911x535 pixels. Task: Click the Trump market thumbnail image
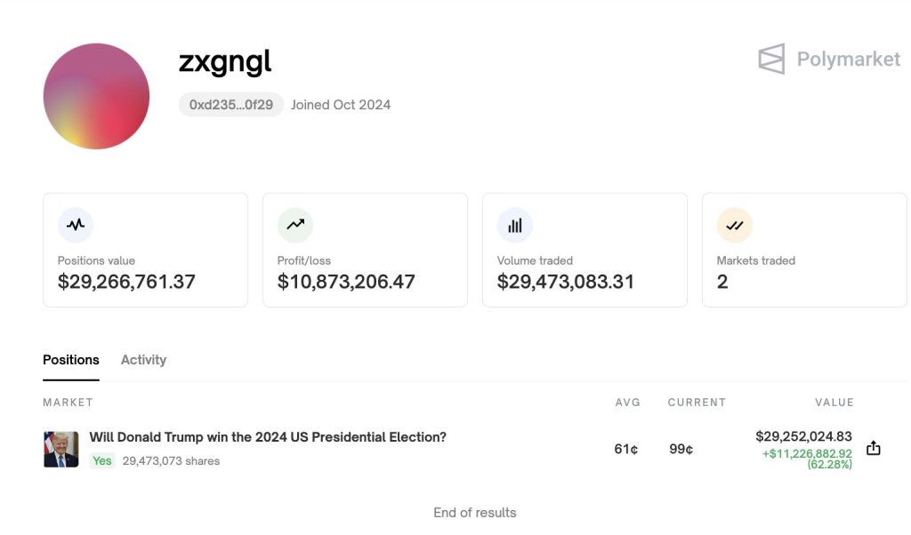(60, 448)
